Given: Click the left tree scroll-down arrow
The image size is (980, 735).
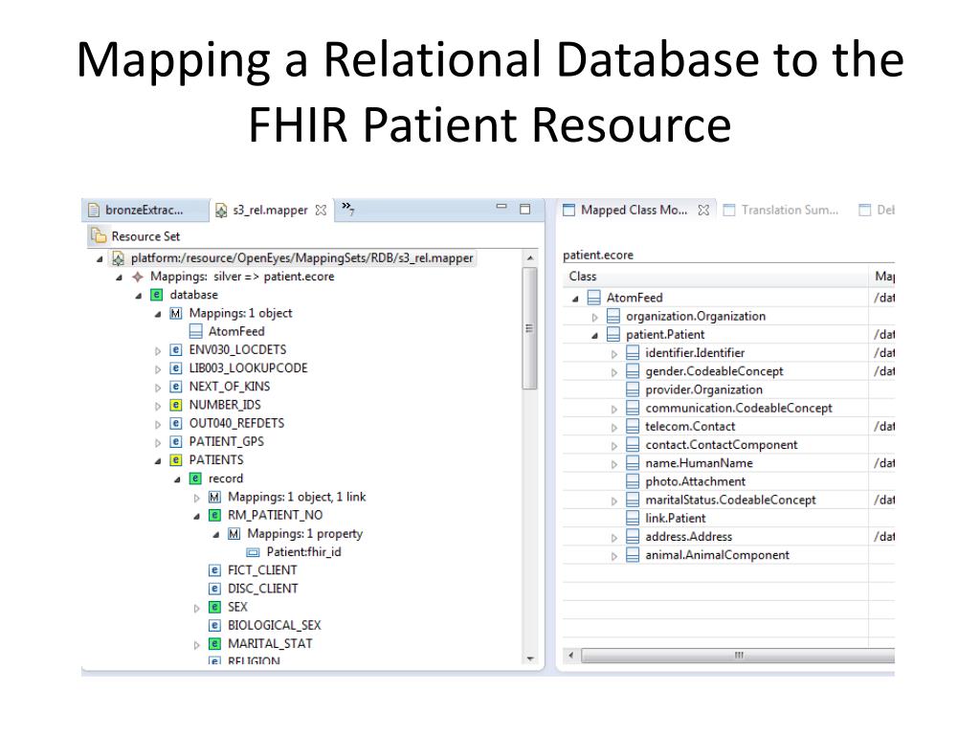Looking at the screenshot, I should pyautogui.click(x=530, y=658).
